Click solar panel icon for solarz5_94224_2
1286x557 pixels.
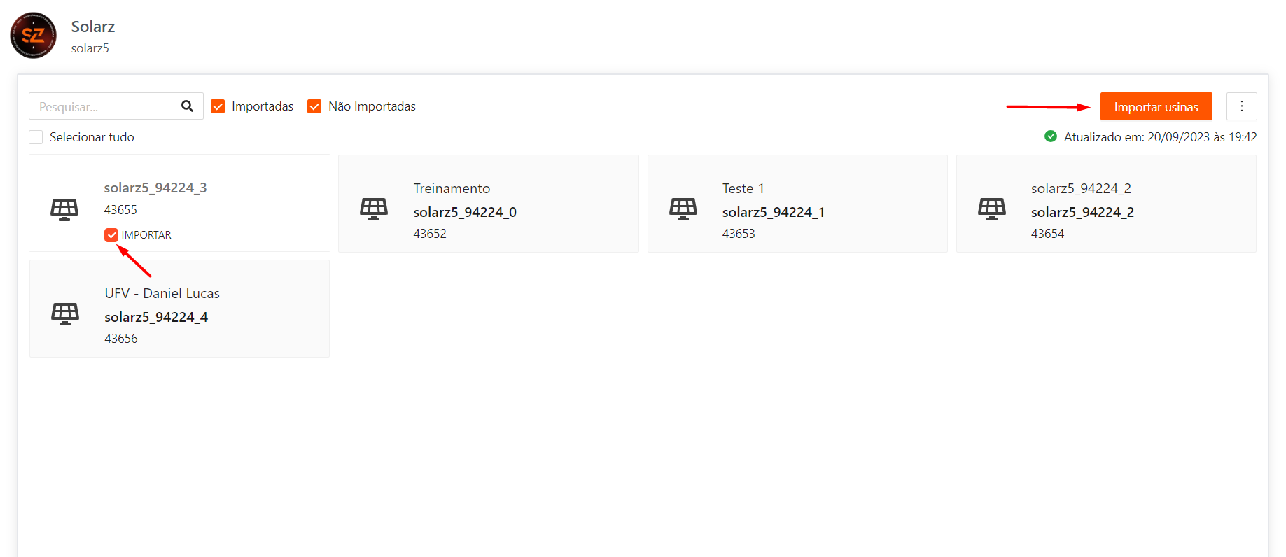click(x=991, y=209)
